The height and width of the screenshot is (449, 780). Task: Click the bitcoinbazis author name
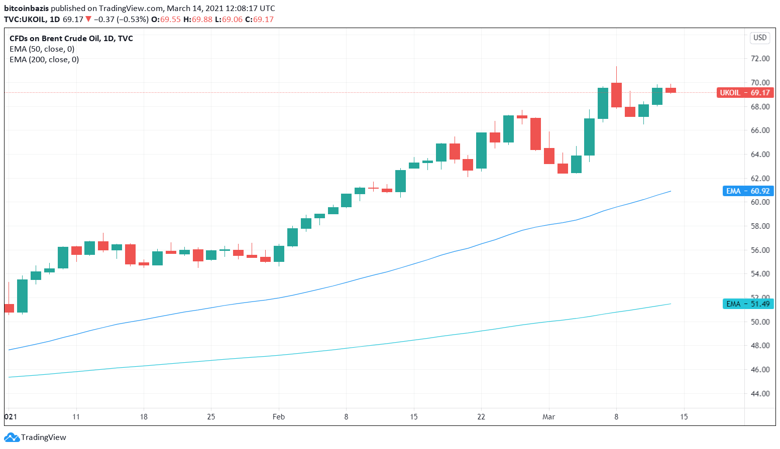coord(26,9)
